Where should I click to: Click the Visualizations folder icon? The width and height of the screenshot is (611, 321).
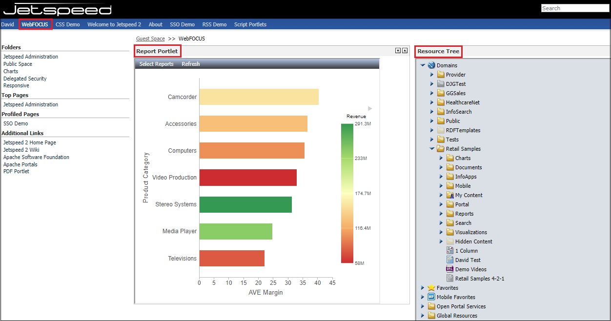point(450,232)
